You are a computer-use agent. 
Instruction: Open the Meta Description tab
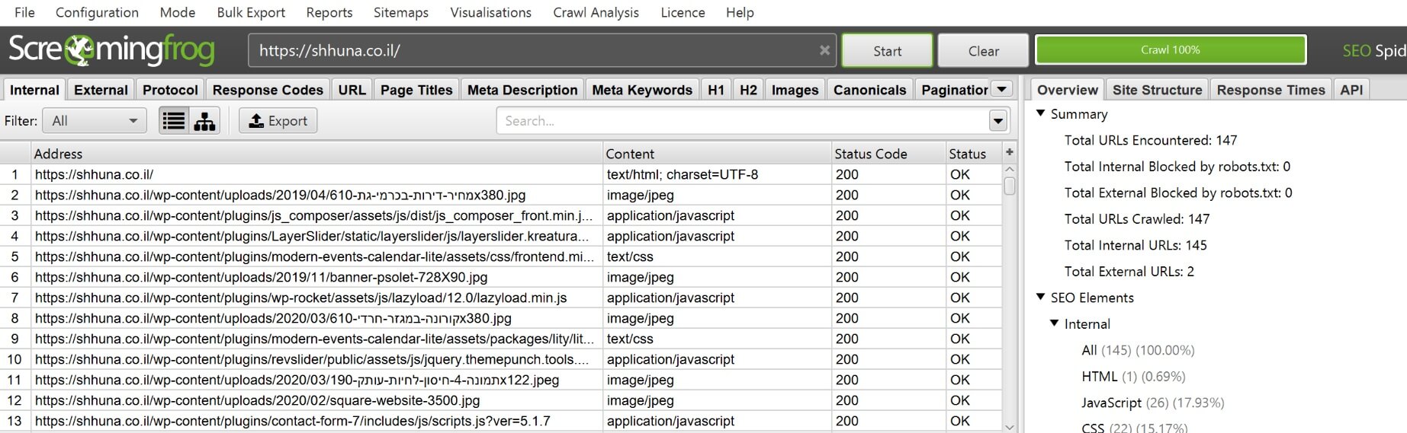522,90
